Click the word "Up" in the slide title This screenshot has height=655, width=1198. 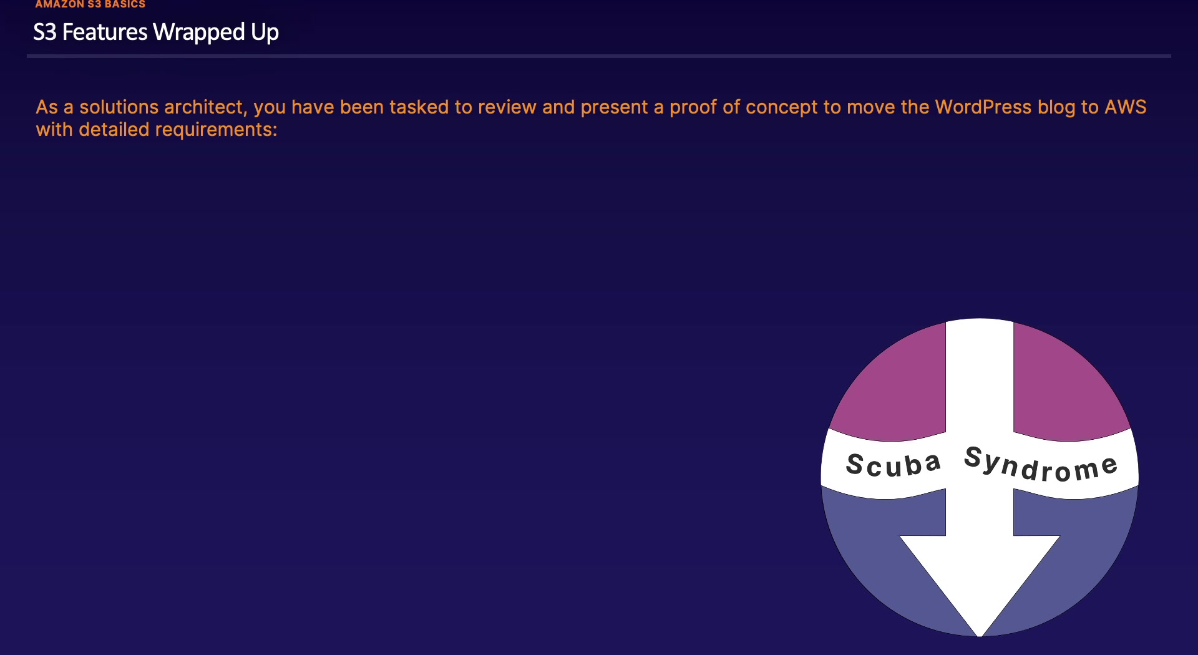(265, 32)
